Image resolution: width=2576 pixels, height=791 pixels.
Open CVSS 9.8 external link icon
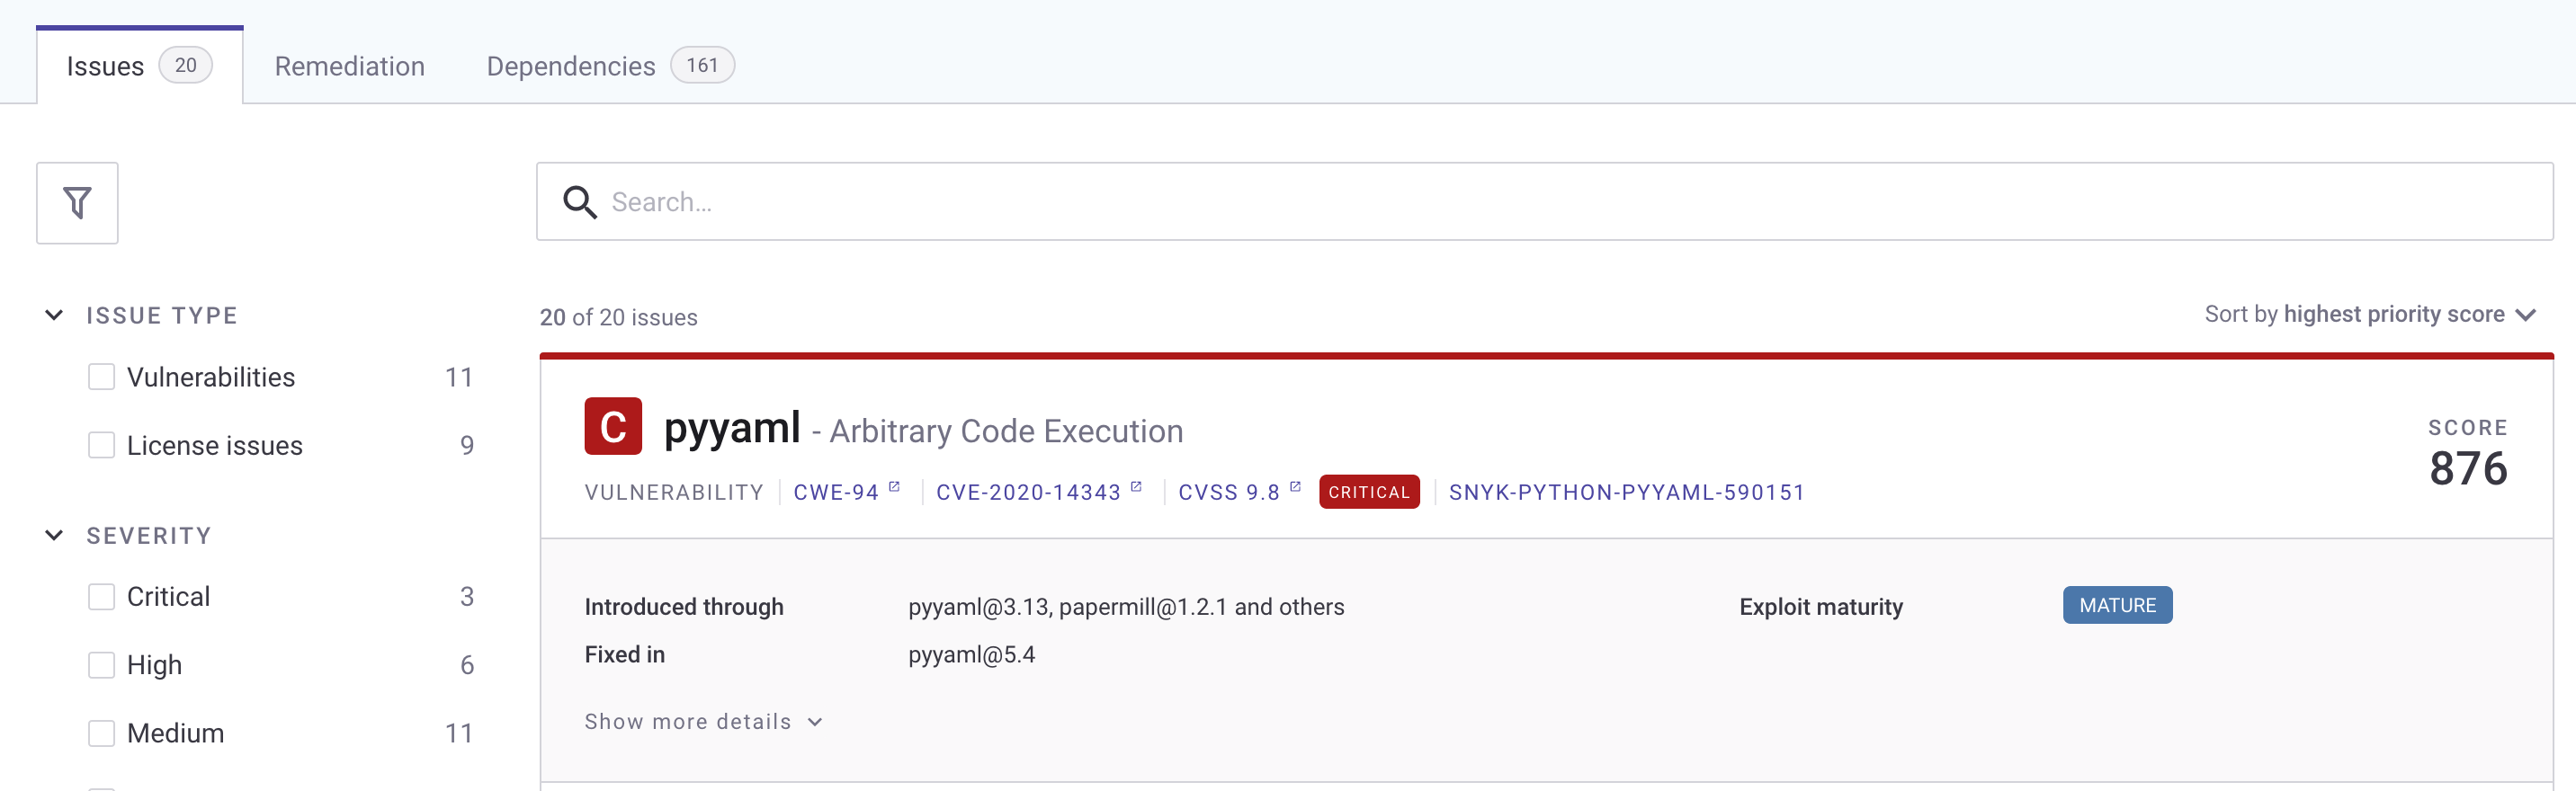pyautogui.click(x=1295, y=486)
